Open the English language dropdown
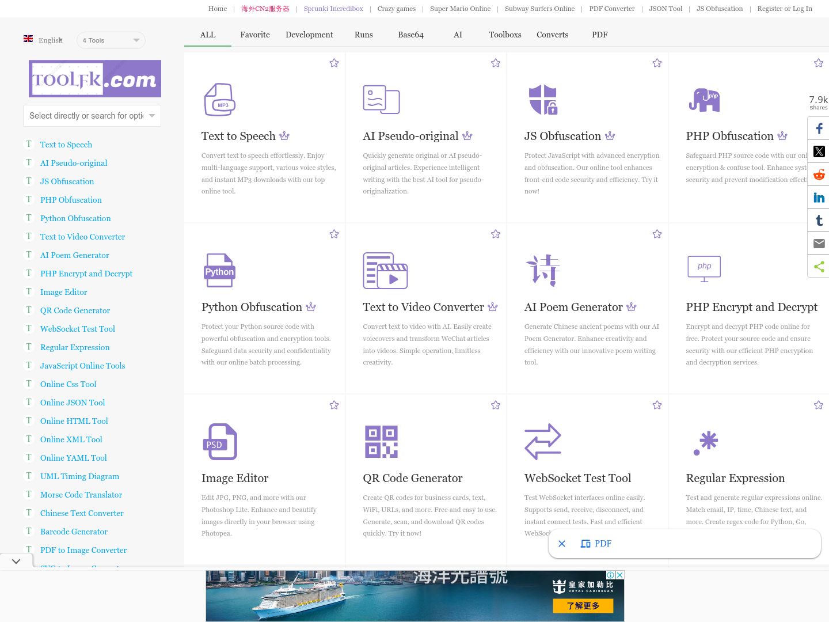 [44, 40]
